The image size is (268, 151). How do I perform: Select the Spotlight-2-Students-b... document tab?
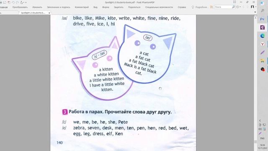pos(33,13)
